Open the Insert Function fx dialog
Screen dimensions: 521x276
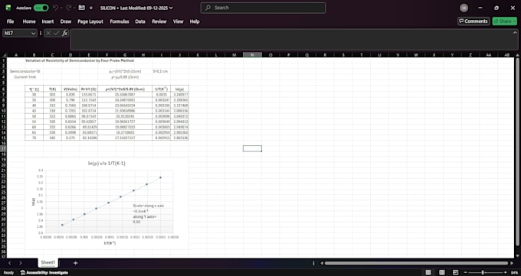(x=65, y=33)
